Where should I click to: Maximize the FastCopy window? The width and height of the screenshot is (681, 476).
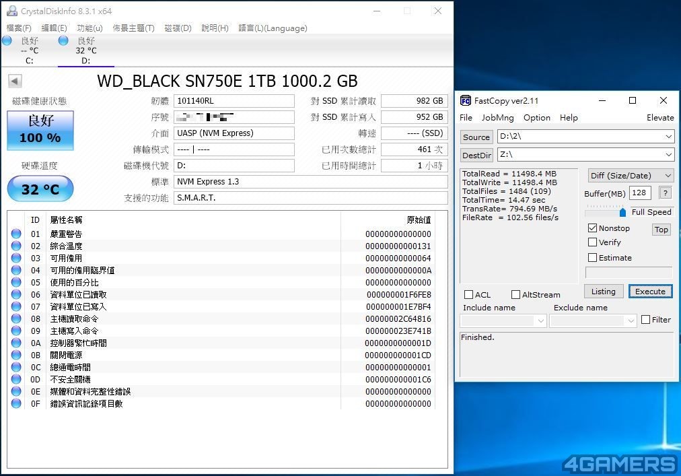(633, 101)
